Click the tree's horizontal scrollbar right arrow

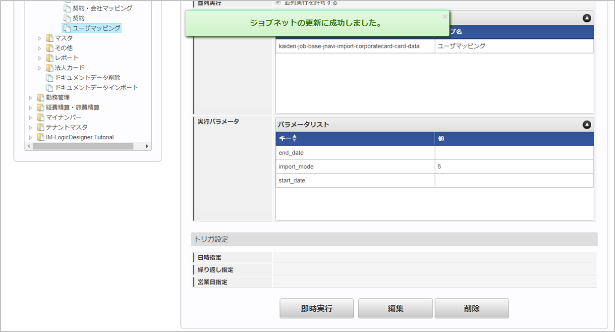tap(147, 147)
